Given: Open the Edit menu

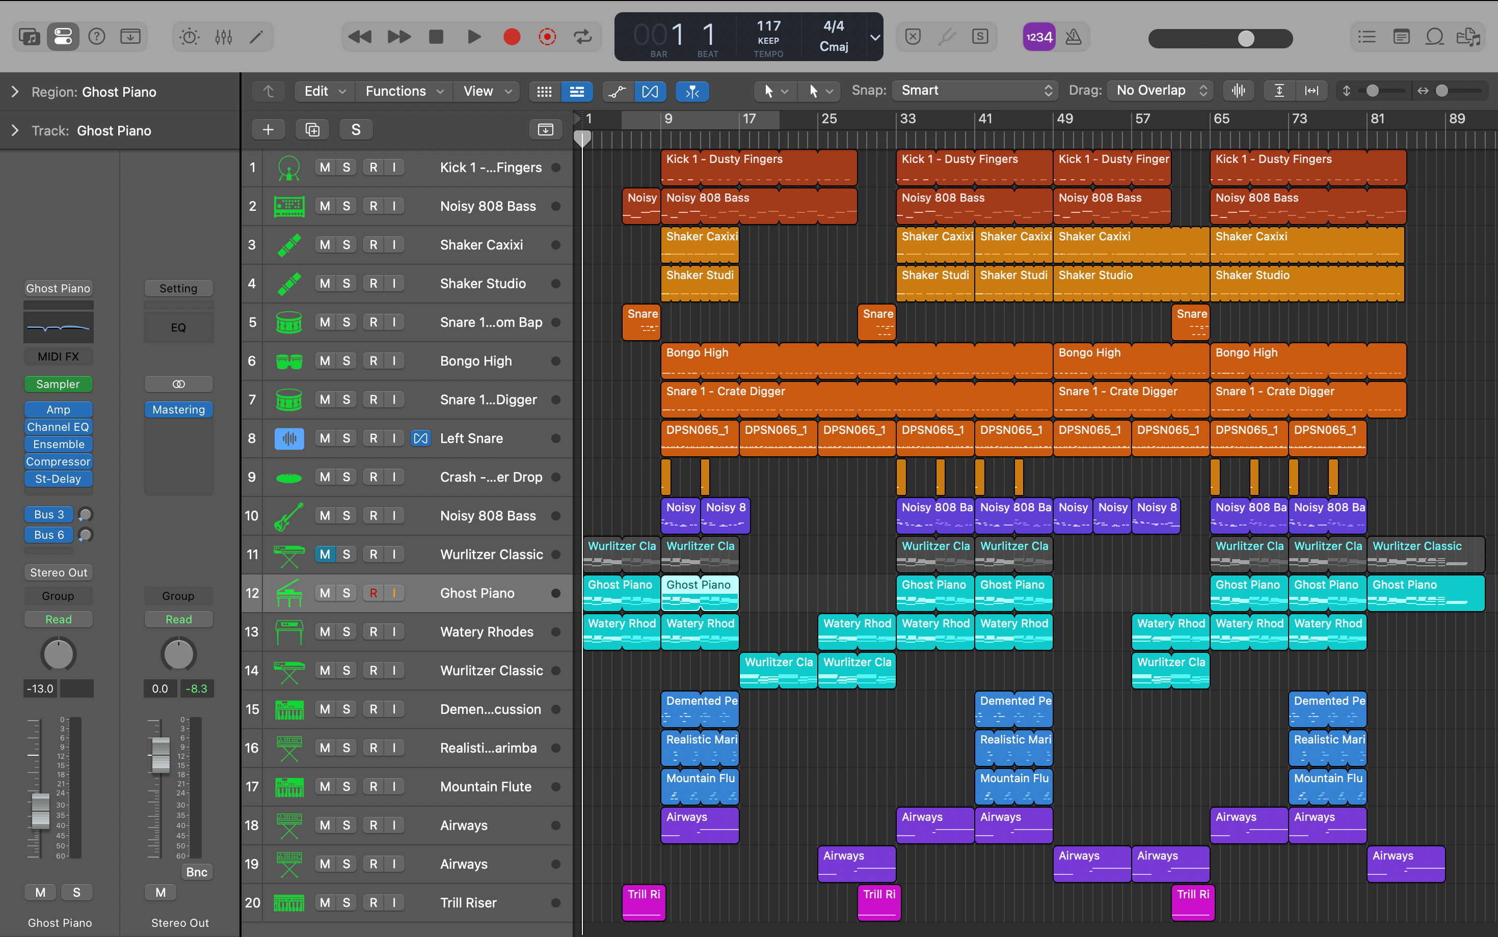Looking at the screenshot, I should [x=324, y=92].
